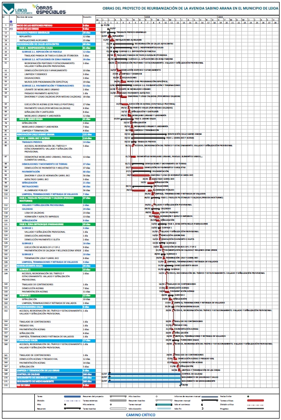Click the Obras Especiales logo
This screenshot has width=281, height=420.
[50, 10]
